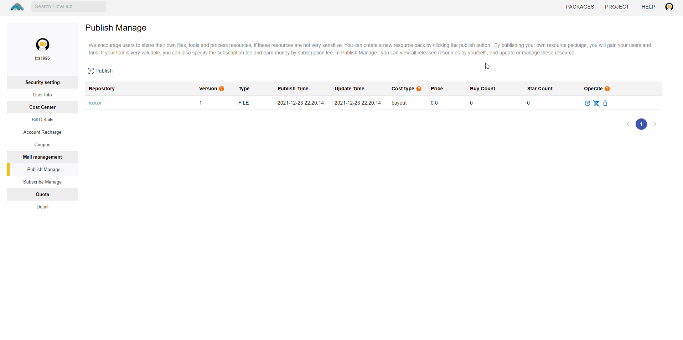Click the Mall management section header
683x340 pixels.
42,157
